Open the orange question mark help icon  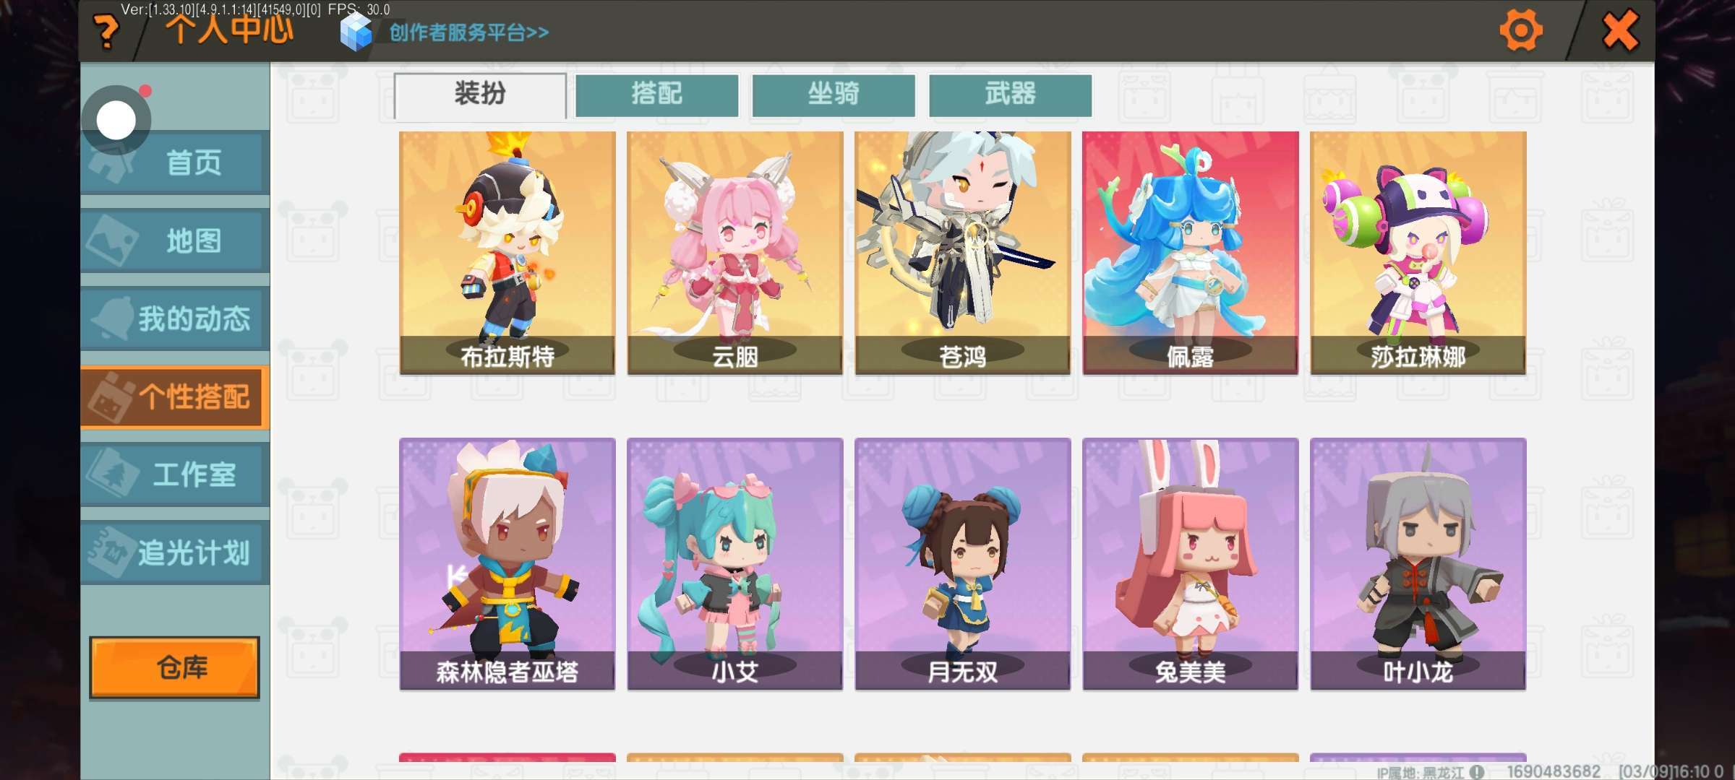(106, 32)
